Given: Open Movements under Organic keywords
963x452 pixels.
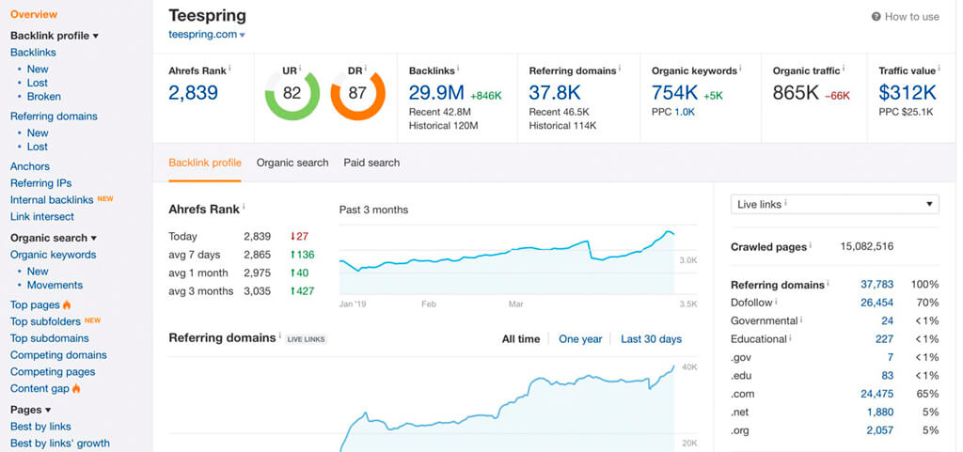Looking at the screenshot, I should 55,285.
